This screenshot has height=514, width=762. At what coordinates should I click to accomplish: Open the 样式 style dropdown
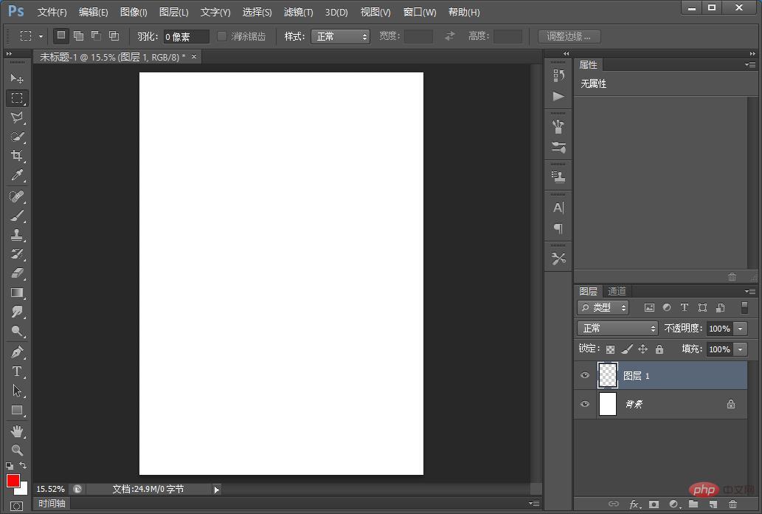coord(340,36)
